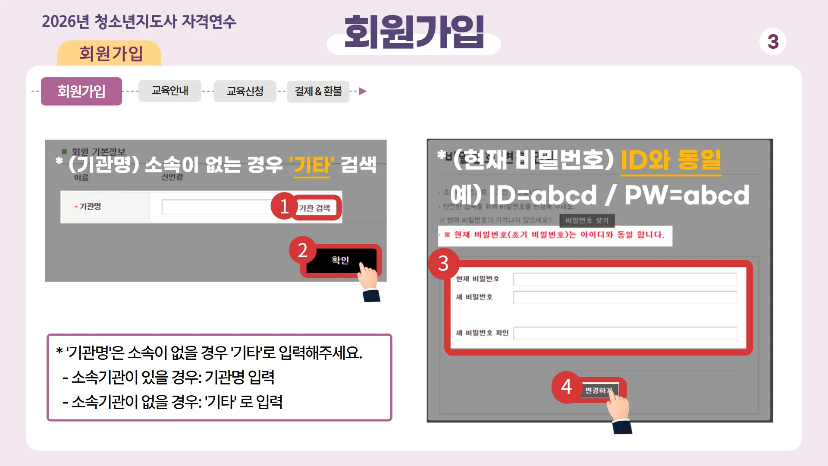Switch to the 교육신청 step
This screenshot has height=466, width=828.
click(x=245, y=91)
